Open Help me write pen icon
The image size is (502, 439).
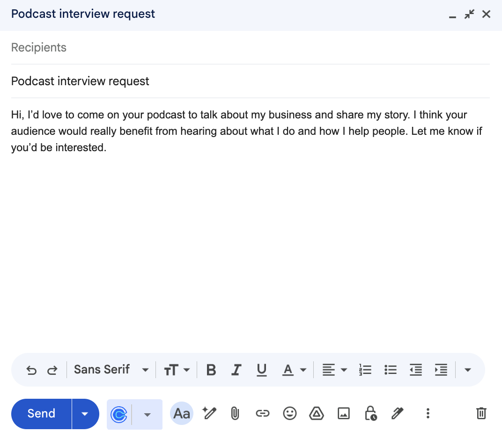click(209, 413)
